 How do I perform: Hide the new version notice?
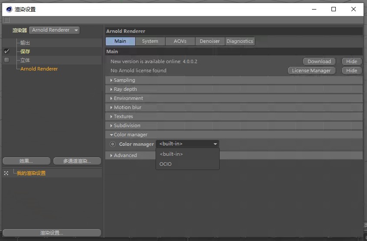[x=351, y=61]
